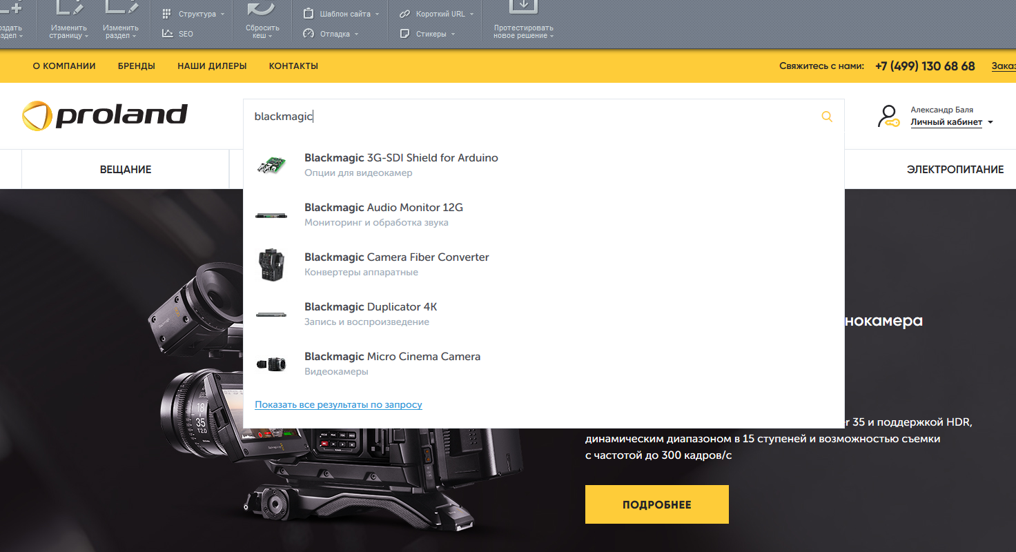The width and height of the screenshot is (1016, 552).
Task: Click the SEO chart icon
Action: coord(168,33)
